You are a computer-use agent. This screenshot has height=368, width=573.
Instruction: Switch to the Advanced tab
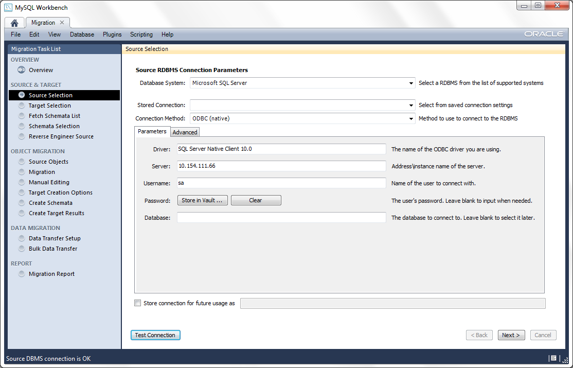pyautogui.click(x=185, y=132)
